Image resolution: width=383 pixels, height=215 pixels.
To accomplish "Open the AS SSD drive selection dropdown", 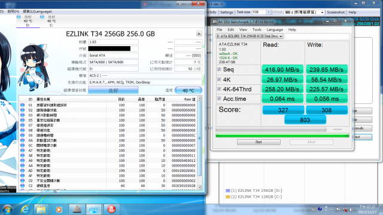I will 249,36.
